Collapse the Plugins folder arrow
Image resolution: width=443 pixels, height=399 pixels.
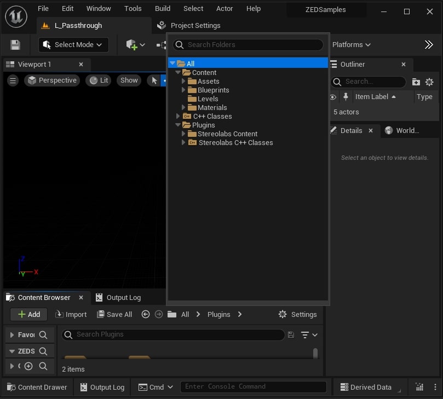pyautogui.click(x=178, y=125)
